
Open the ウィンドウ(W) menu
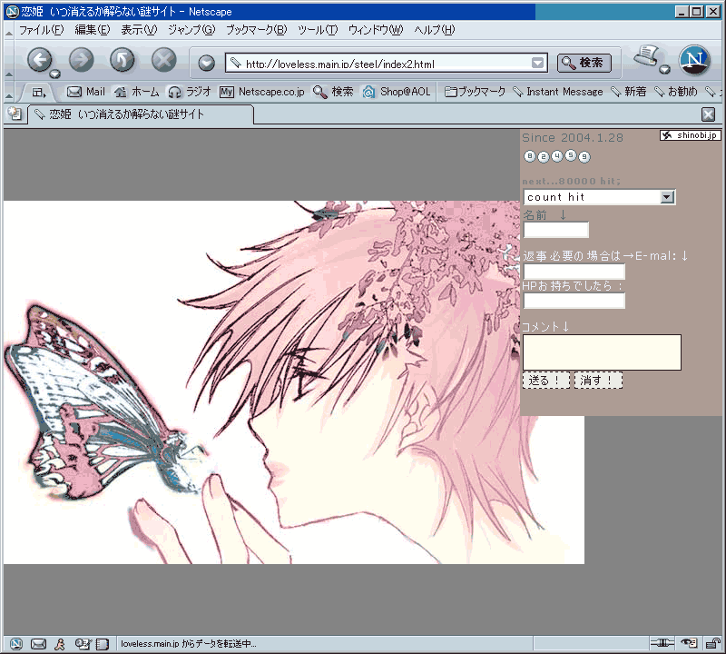click(376, 30)
